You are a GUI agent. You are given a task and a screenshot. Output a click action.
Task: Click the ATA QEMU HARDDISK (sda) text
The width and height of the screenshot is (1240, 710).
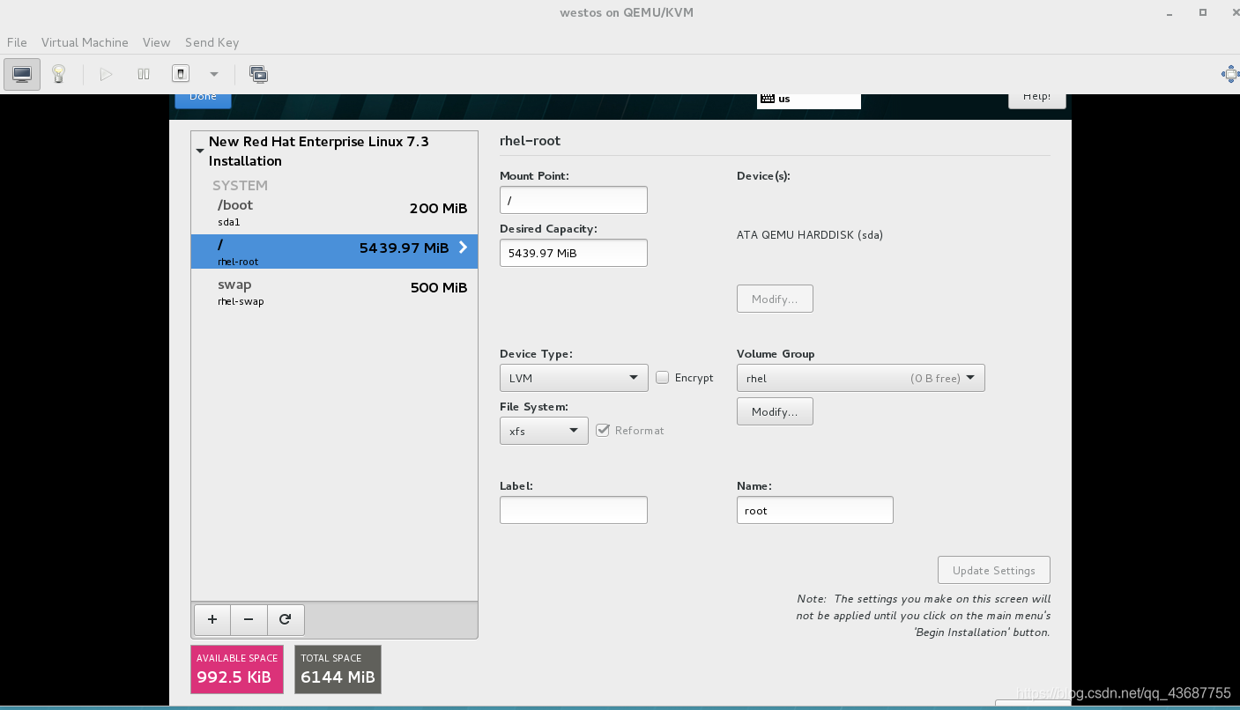point(810,235)
